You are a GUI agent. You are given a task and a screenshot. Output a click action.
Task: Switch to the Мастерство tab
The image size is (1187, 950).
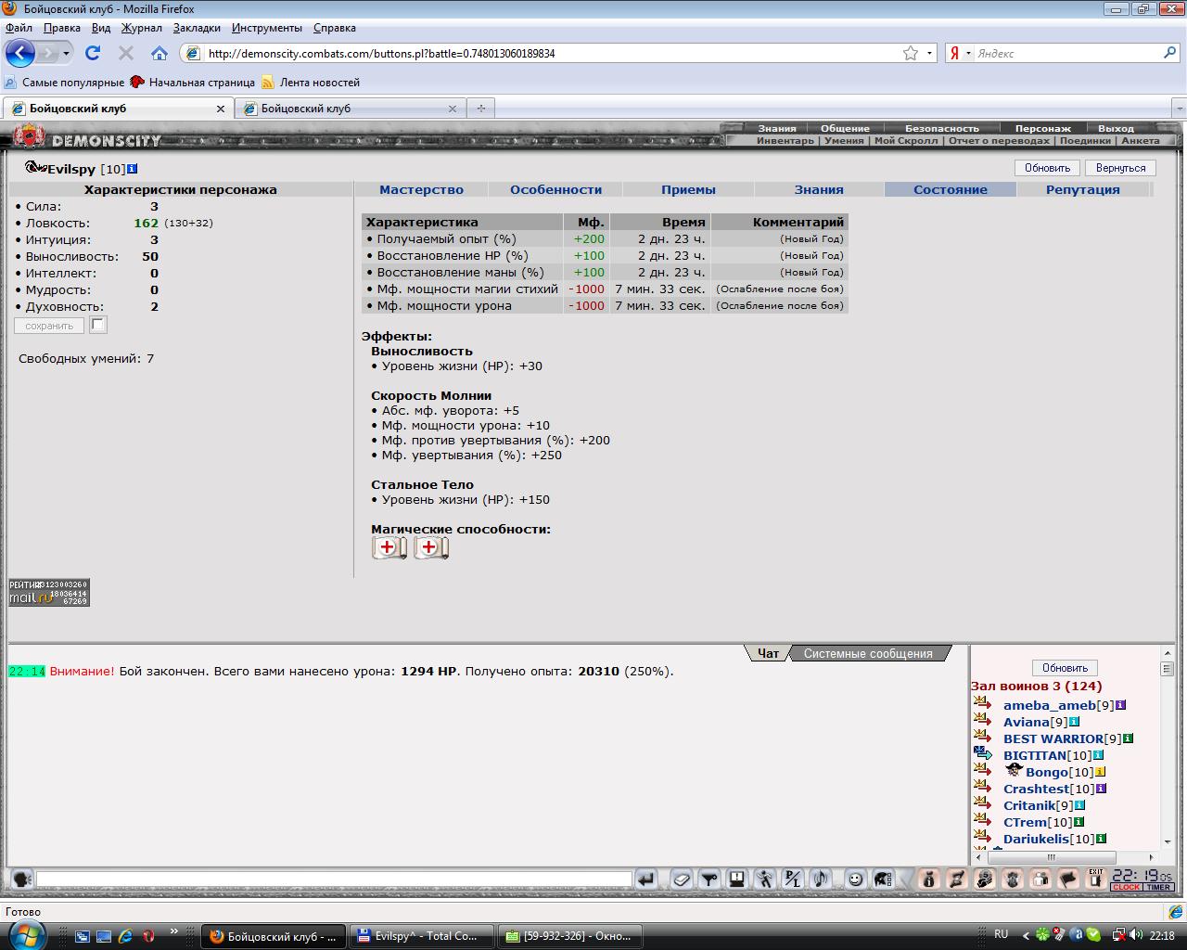point(421,189)
